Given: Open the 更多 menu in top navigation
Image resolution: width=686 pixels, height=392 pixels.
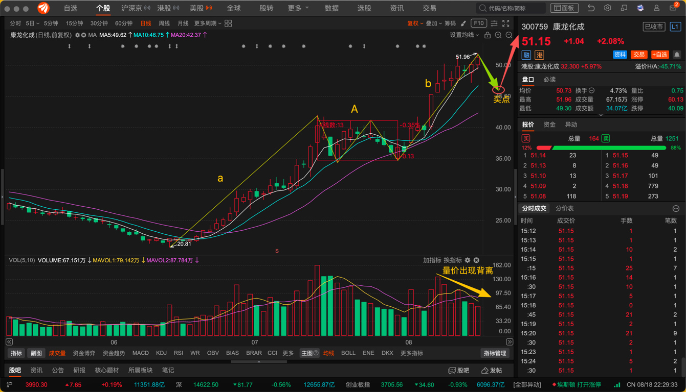Looking at the screenshot, I should (x=298, y=8).
